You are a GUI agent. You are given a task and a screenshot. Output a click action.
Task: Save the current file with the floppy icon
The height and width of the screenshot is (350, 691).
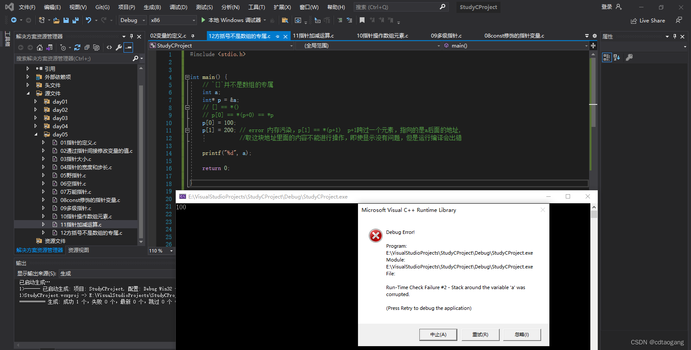[66, 20]
